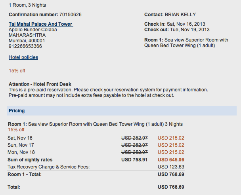241x195 pixels.
Task: Click the 1 Room, 3 Nights text
Action: pyautogui.click(x=27, y=5)
